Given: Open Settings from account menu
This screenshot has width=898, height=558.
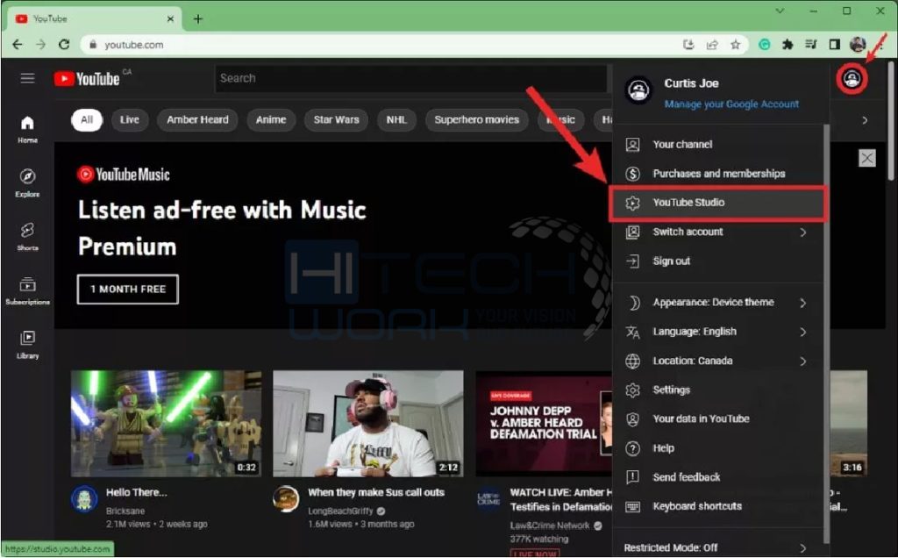Looking at the screenshot, I should [x=717, y=390].
